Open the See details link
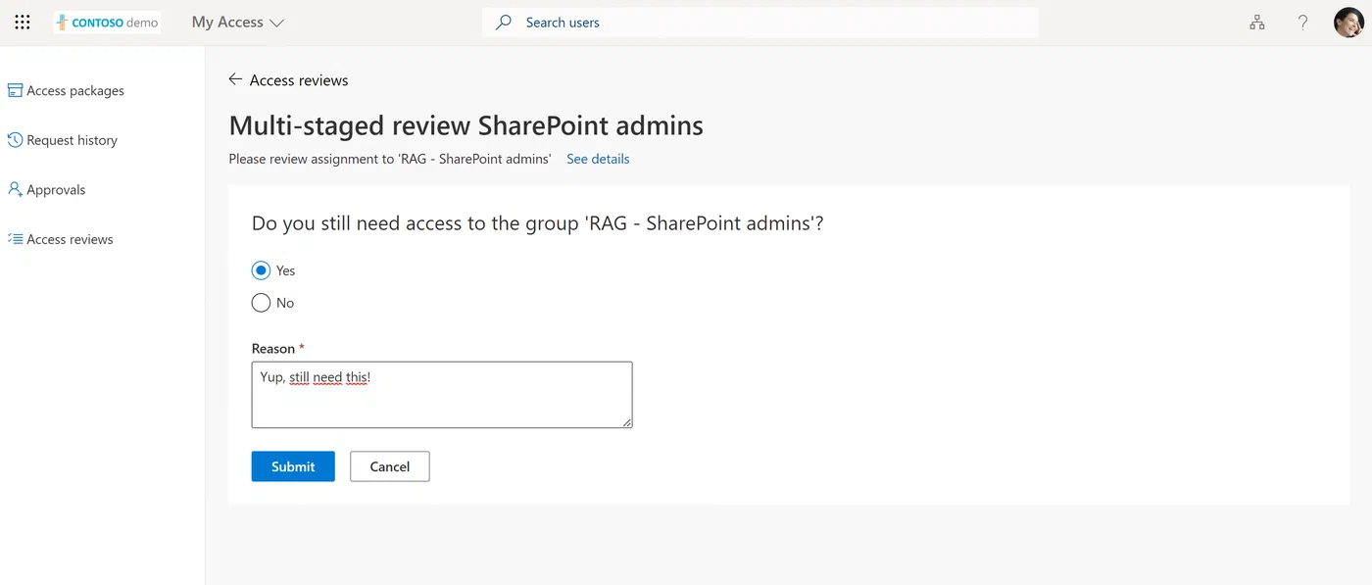 point(598,159)
